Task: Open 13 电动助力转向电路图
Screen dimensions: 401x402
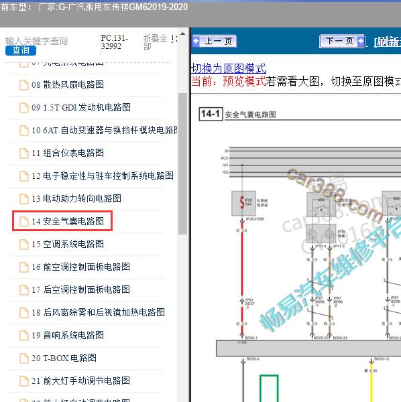Action: (x=76, y=198)
